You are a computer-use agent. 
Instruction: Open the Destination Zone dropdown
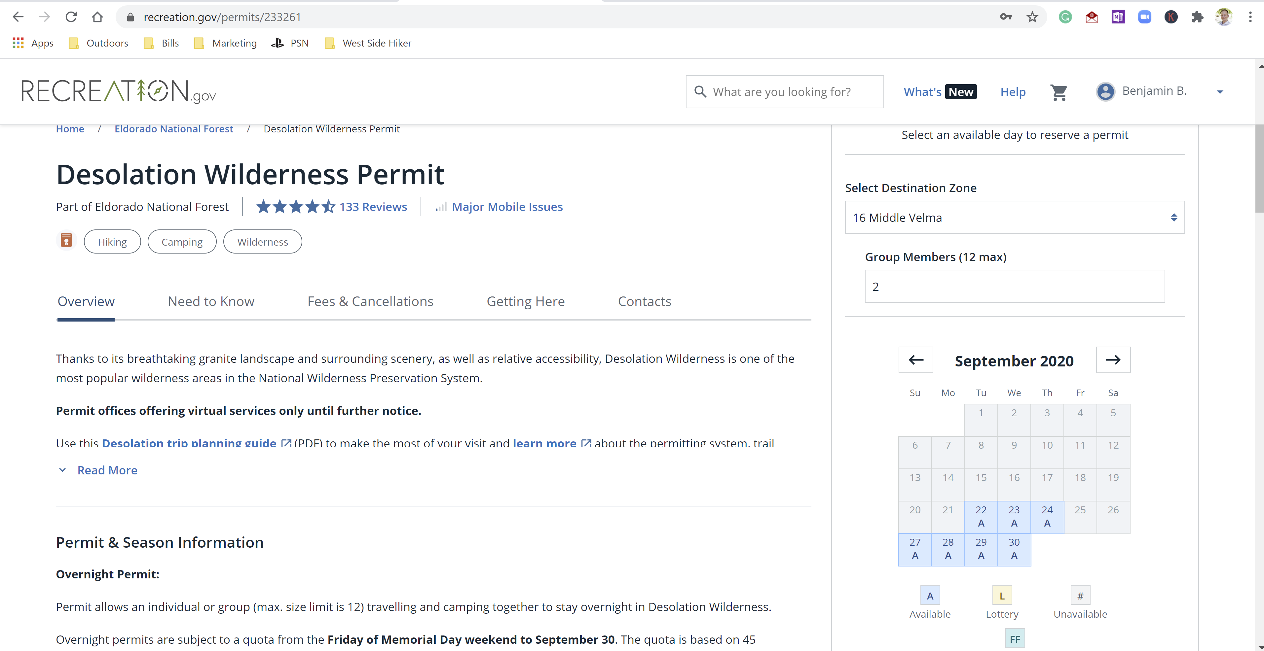(1014, 217)
